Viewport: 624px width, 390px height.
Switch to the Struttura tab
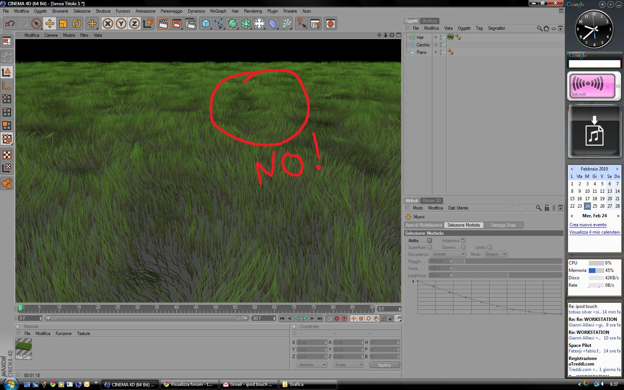429,21
